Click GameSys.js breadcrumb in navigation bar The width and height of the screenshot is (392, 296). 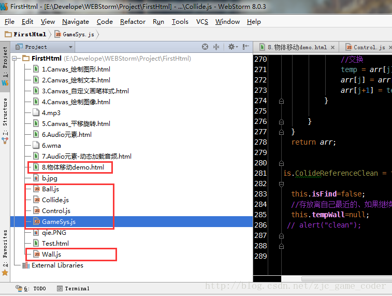tap(75, 34)
